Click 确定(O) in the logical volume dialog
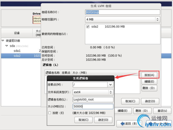The image size is (173, 130). [x=103, y=120]
